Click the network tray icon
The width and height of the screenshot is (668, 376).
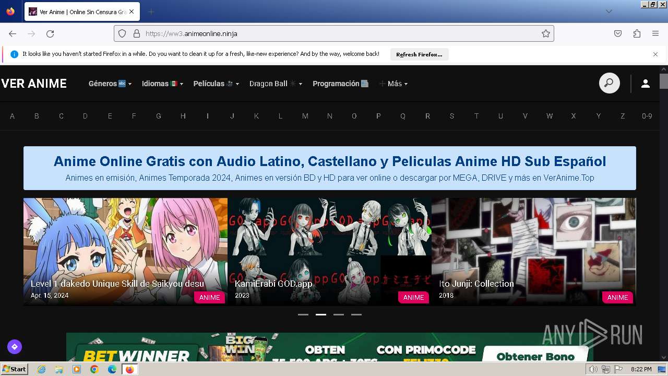[606, 369]
